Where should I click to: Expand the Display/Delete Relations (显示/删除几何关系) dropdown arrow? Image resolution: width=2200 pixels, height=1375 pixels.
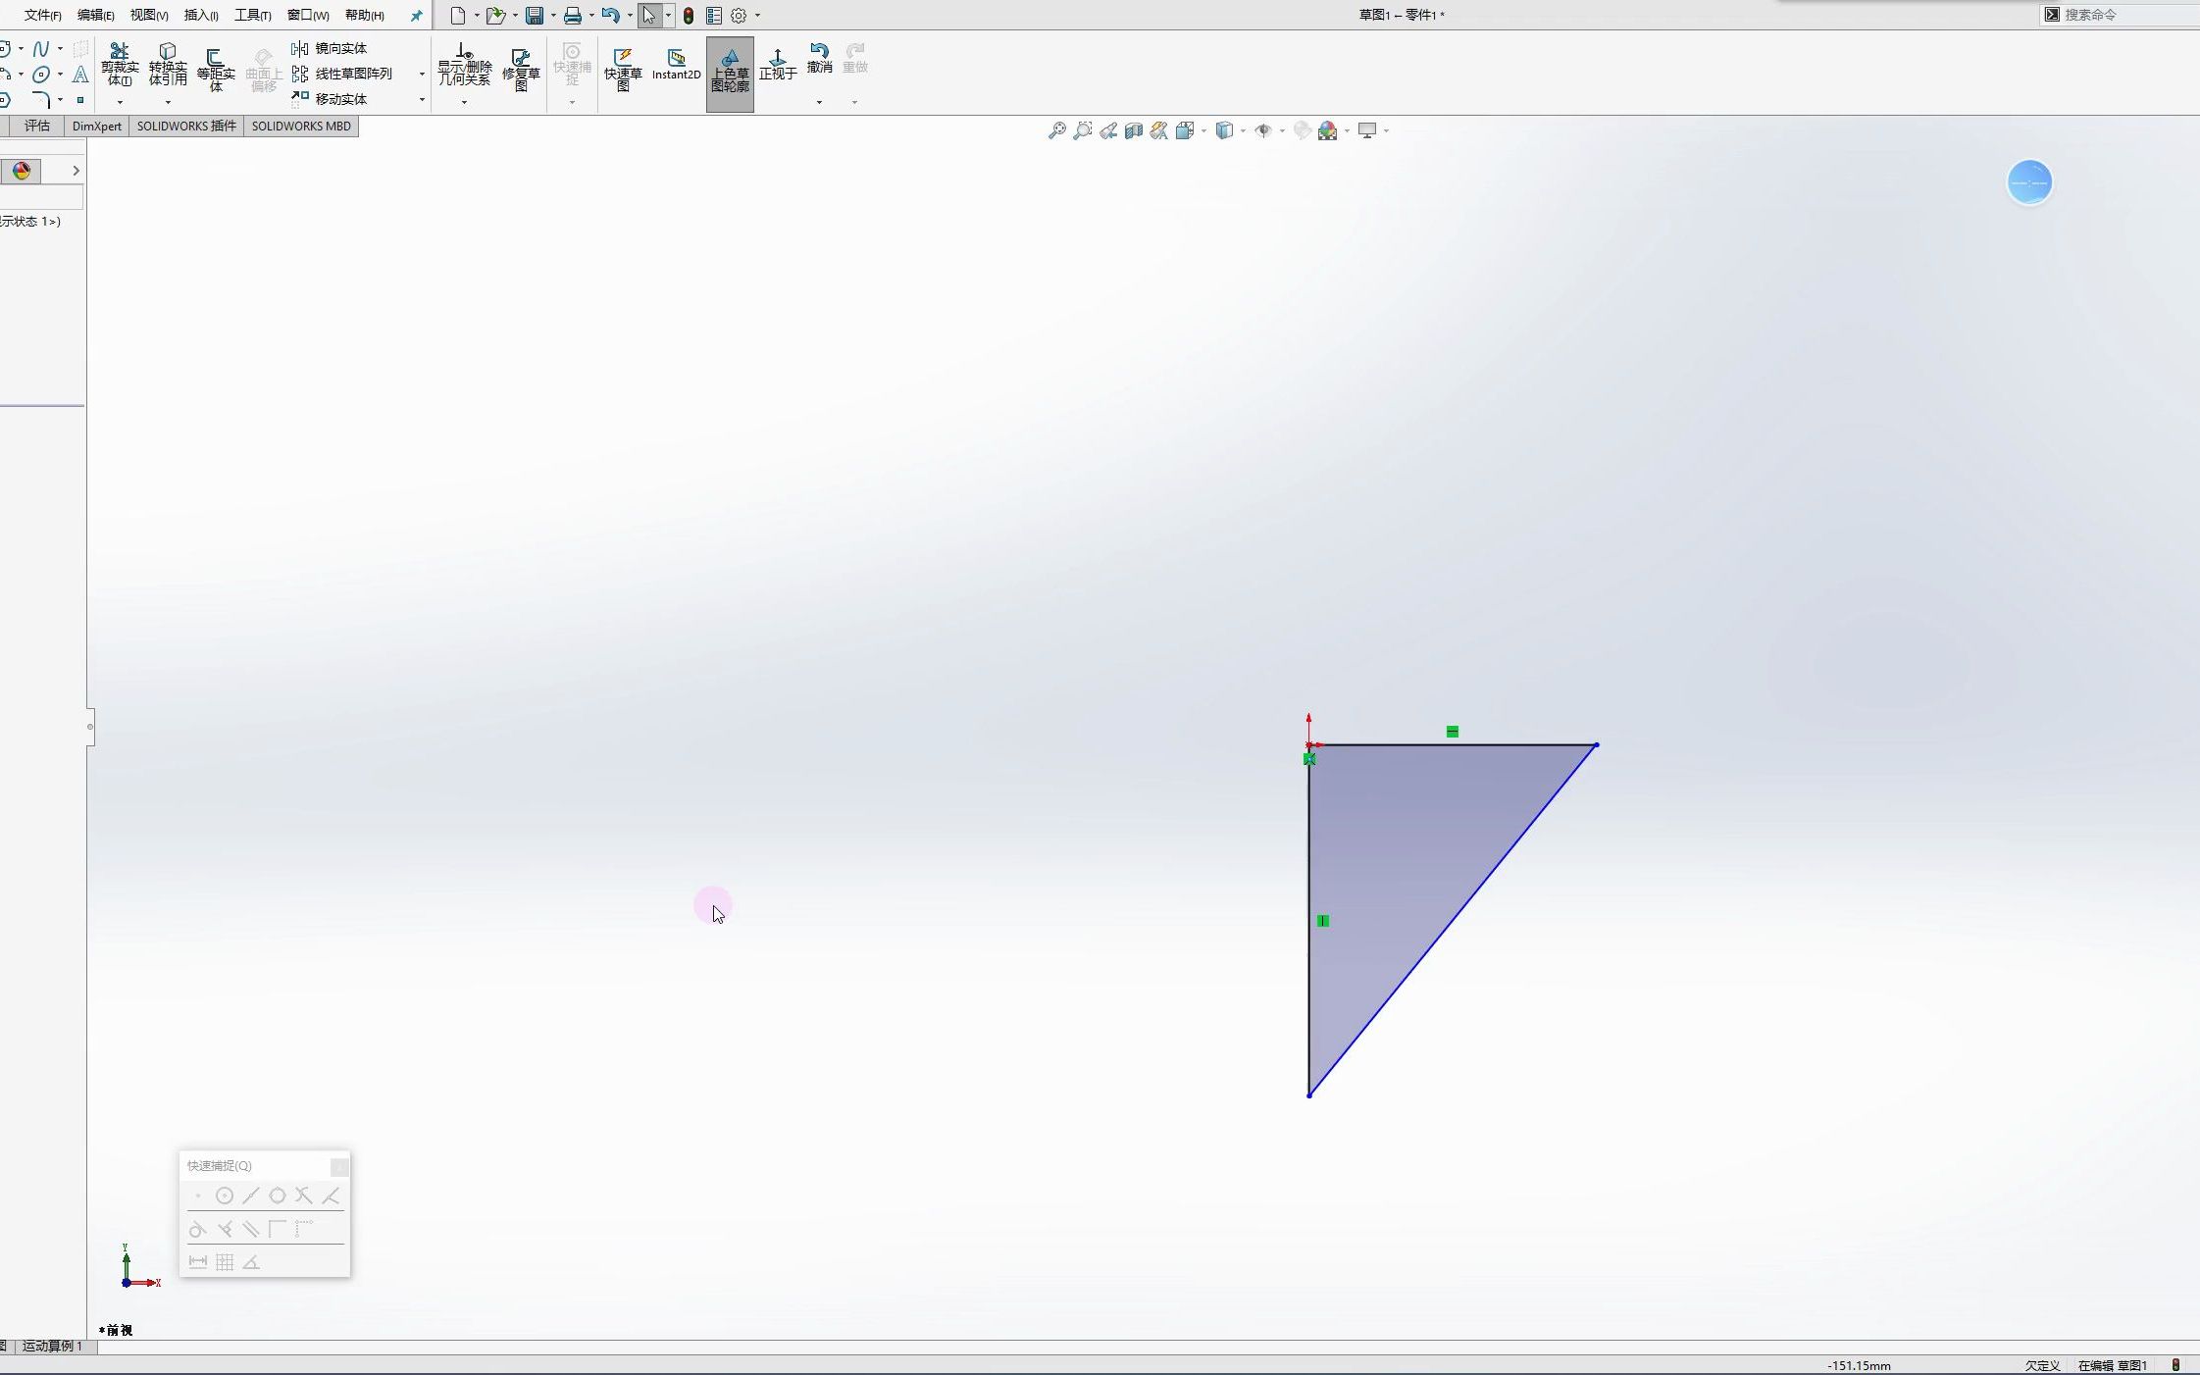(464, 102)
